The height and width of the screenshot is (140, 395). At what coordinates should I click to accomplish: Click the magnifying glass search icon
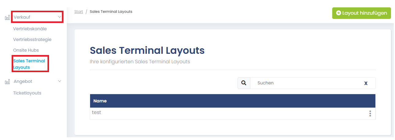(x=244, y=83)
